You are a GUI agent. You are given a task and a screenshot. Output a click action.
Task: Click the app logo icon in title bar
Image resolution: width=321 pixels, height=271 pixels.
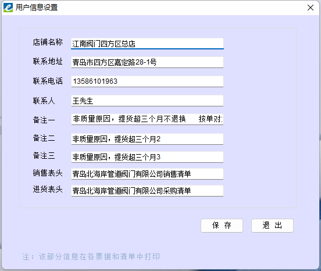click(x=8, y=8)
